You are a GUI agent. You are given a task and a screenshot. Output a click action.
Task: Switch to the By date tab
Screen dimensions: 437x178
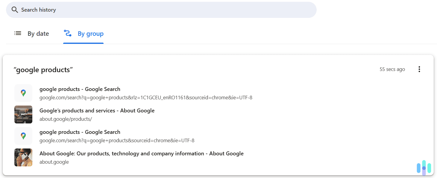pyautogui.click(x=38, y=33)
